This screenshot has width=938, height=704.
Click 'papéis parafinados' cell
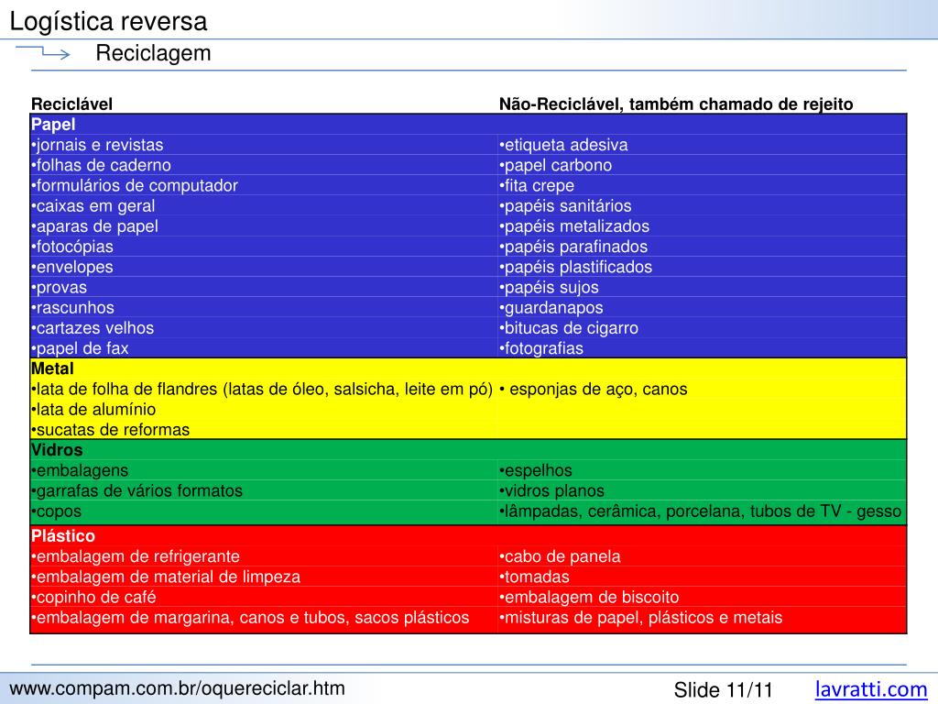click(x=573, y=247)
